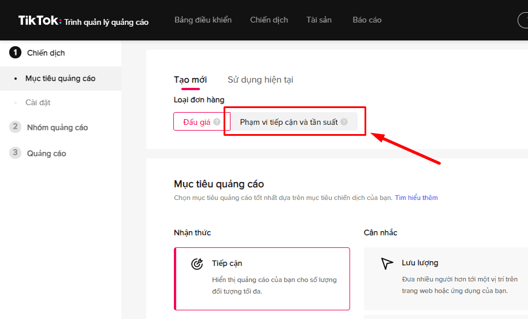Image resolution: width=528 pixels, height=319 pixels.
Task: Open Tài sản menu
Action: 319,20
